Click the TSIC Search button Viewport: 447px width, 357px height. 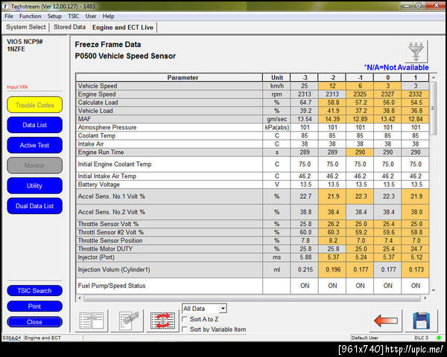tap(34, 291)
